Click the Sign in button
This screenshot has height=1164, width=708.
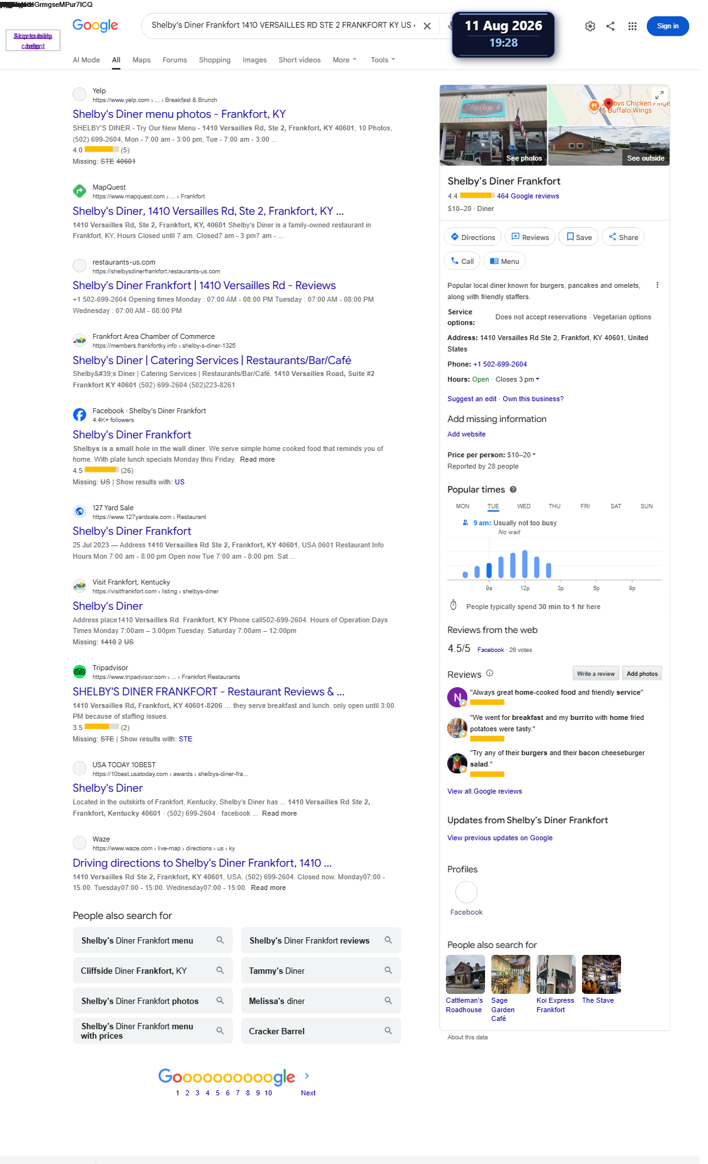tap(668, 26)
